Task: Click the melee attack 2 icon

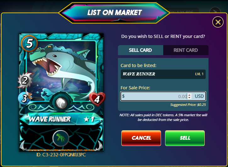Action: point(25,81)
